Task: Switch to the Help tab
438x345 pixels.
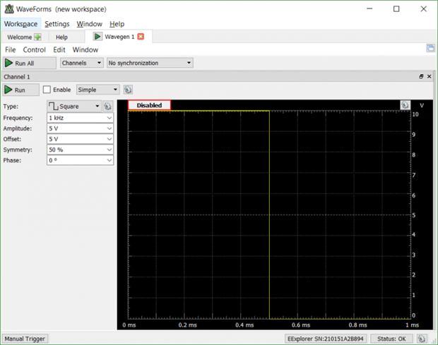Action: [61, 37]
